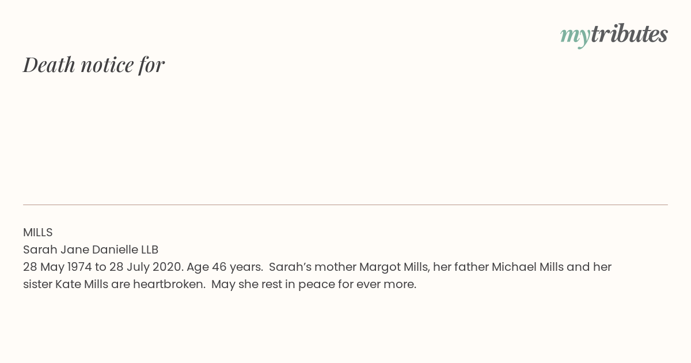The width and height of the screenshot is (691, 363).
Task: Click the 'Age 46 years' text
Action: (x=225, y=267)
